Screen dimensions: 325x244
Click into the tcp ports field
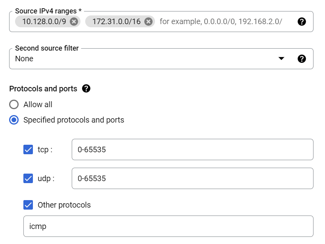[192, 149]
